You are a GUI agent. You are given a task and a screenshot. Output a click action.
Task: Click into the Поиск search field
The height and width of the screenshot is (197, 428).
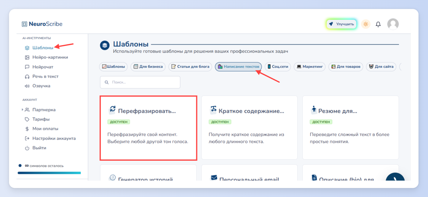(140, 82)
